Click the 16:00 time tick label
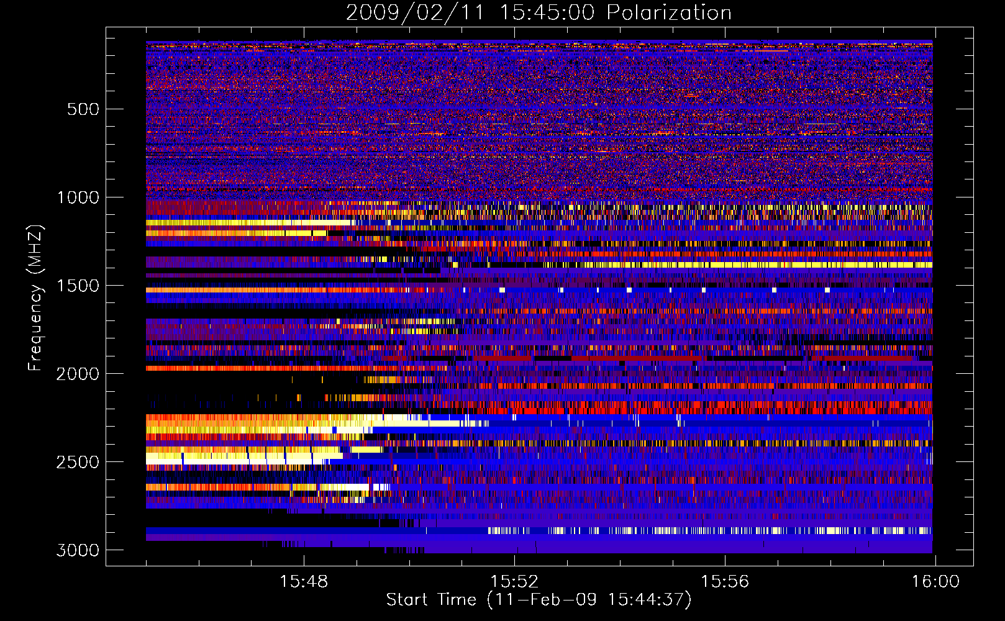1005x621 pixels. tap(935, 582)
